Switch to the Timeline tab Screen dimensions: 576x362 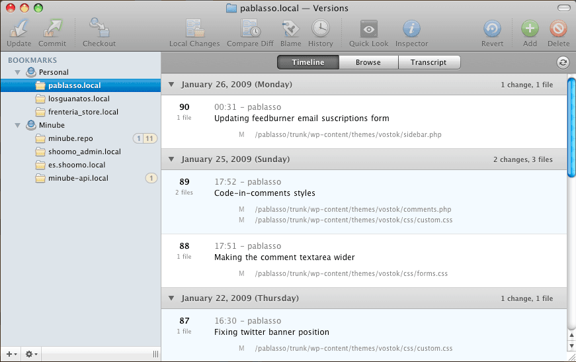308,62
